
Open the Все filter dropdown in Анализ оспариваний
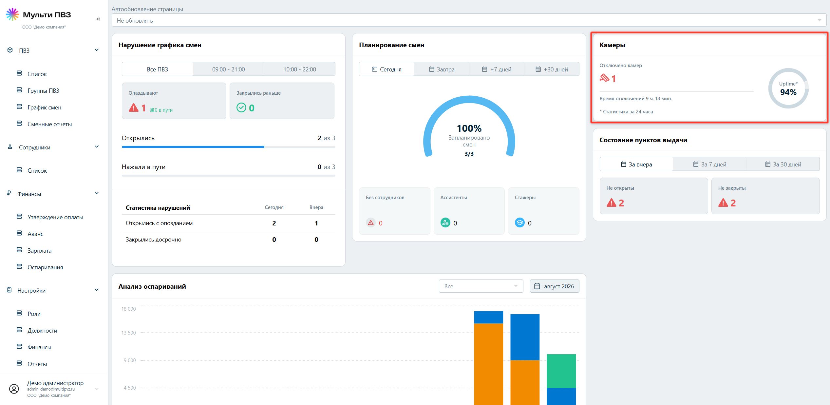click(x=481, y=286)
